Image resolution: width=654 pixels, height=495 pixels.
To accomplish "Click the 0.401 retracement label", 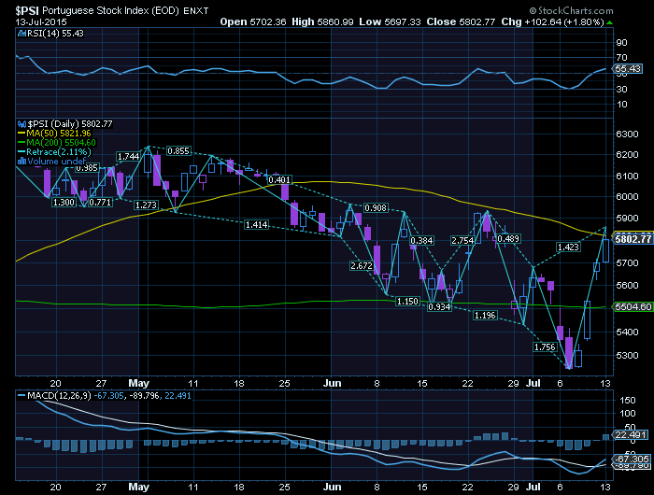I will coord(279,179).
